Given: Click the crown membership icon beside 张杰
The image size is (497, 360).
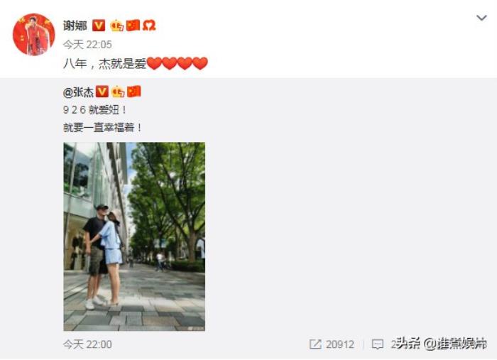Looking at the screenshot, I should (118, 92).
